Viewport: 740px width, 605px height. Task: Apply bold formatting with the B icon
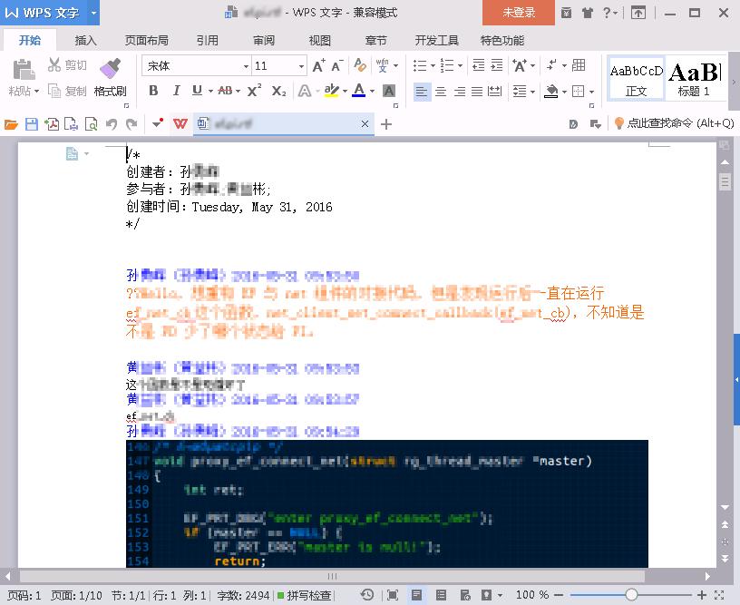pos(153,91)
